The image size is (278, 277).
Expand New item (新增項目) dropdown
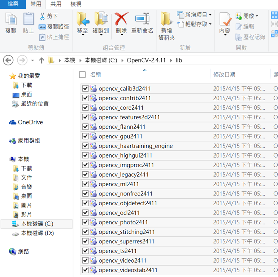210,15
